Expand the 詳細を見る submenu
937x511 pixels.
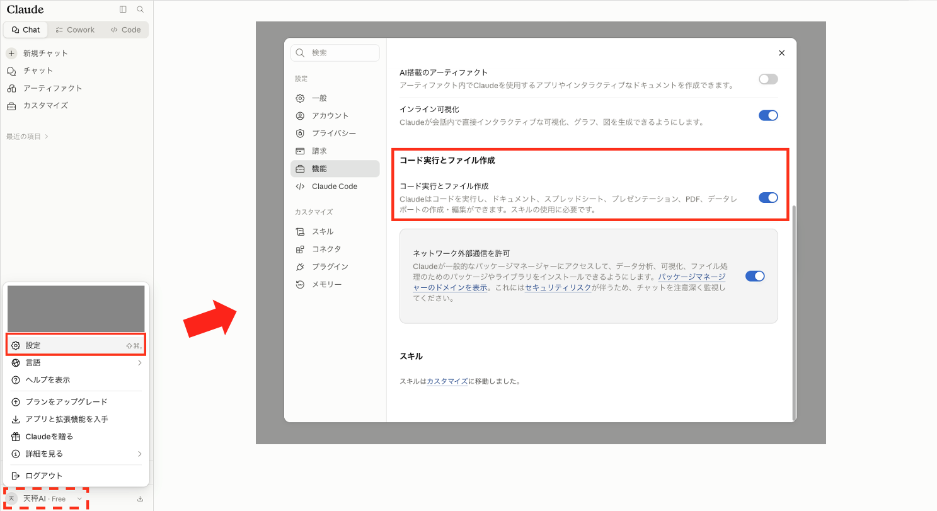76,454
